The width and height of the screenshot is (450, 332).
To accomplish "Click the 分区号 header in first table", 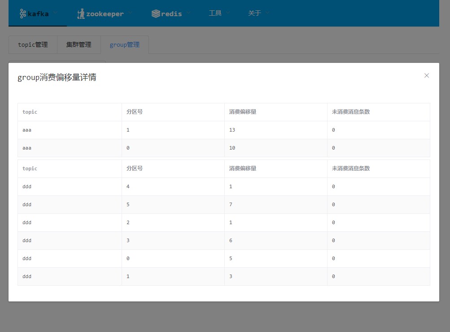I will tap(135, 112).
